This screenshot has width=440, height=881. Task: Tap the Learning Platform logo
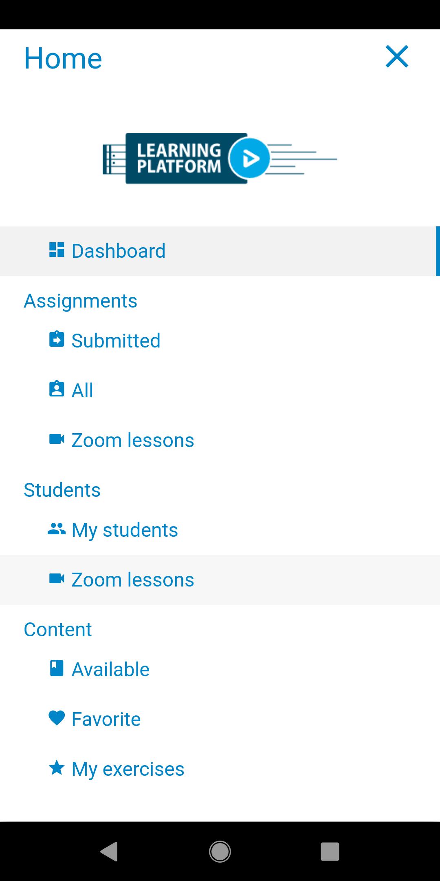coord(220,159)
